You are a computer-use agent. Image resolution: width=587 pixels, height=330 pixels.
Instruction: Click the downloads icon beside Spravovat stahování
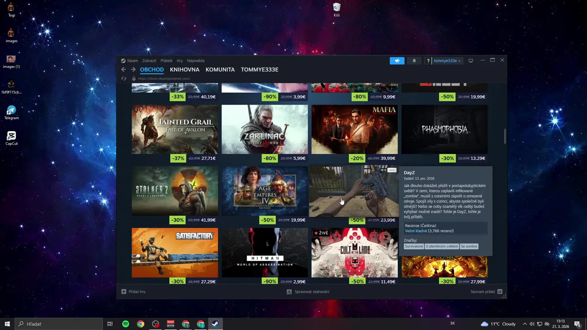(x=289, y=291)
